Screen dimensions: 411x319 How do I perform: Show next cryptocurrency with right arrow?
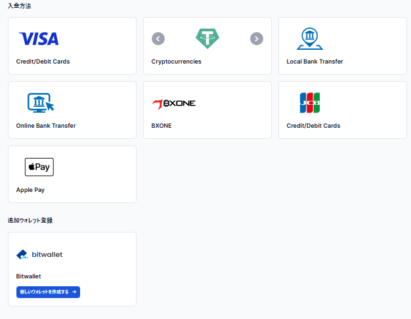257,39
